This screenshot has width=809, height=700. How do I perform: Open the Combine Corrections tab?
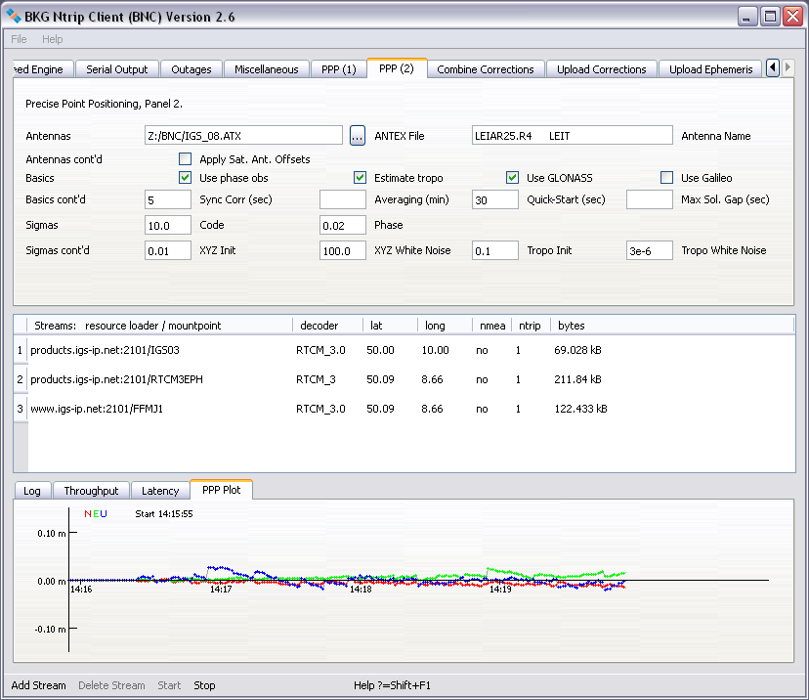tap(486, 69)
